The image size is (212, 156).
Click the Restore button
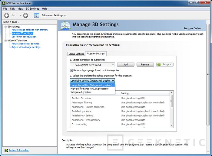165,64
